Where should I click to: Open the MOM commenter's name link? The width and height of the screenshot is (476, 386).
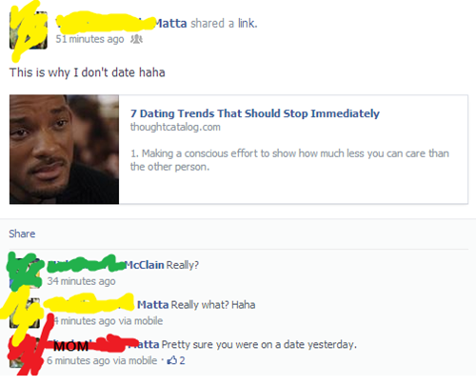(x=103, y=344)
